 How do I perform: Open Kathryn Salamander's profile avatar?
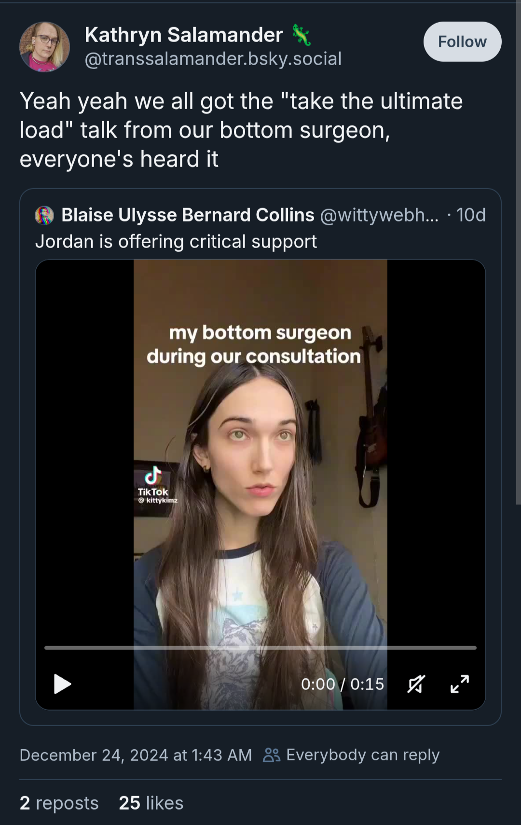44,47
